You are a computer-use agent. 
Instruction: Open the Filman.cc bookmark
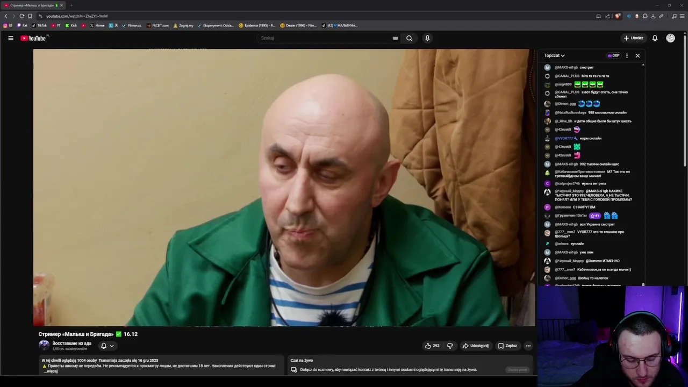pyautogui.click(x=132, y=25)
